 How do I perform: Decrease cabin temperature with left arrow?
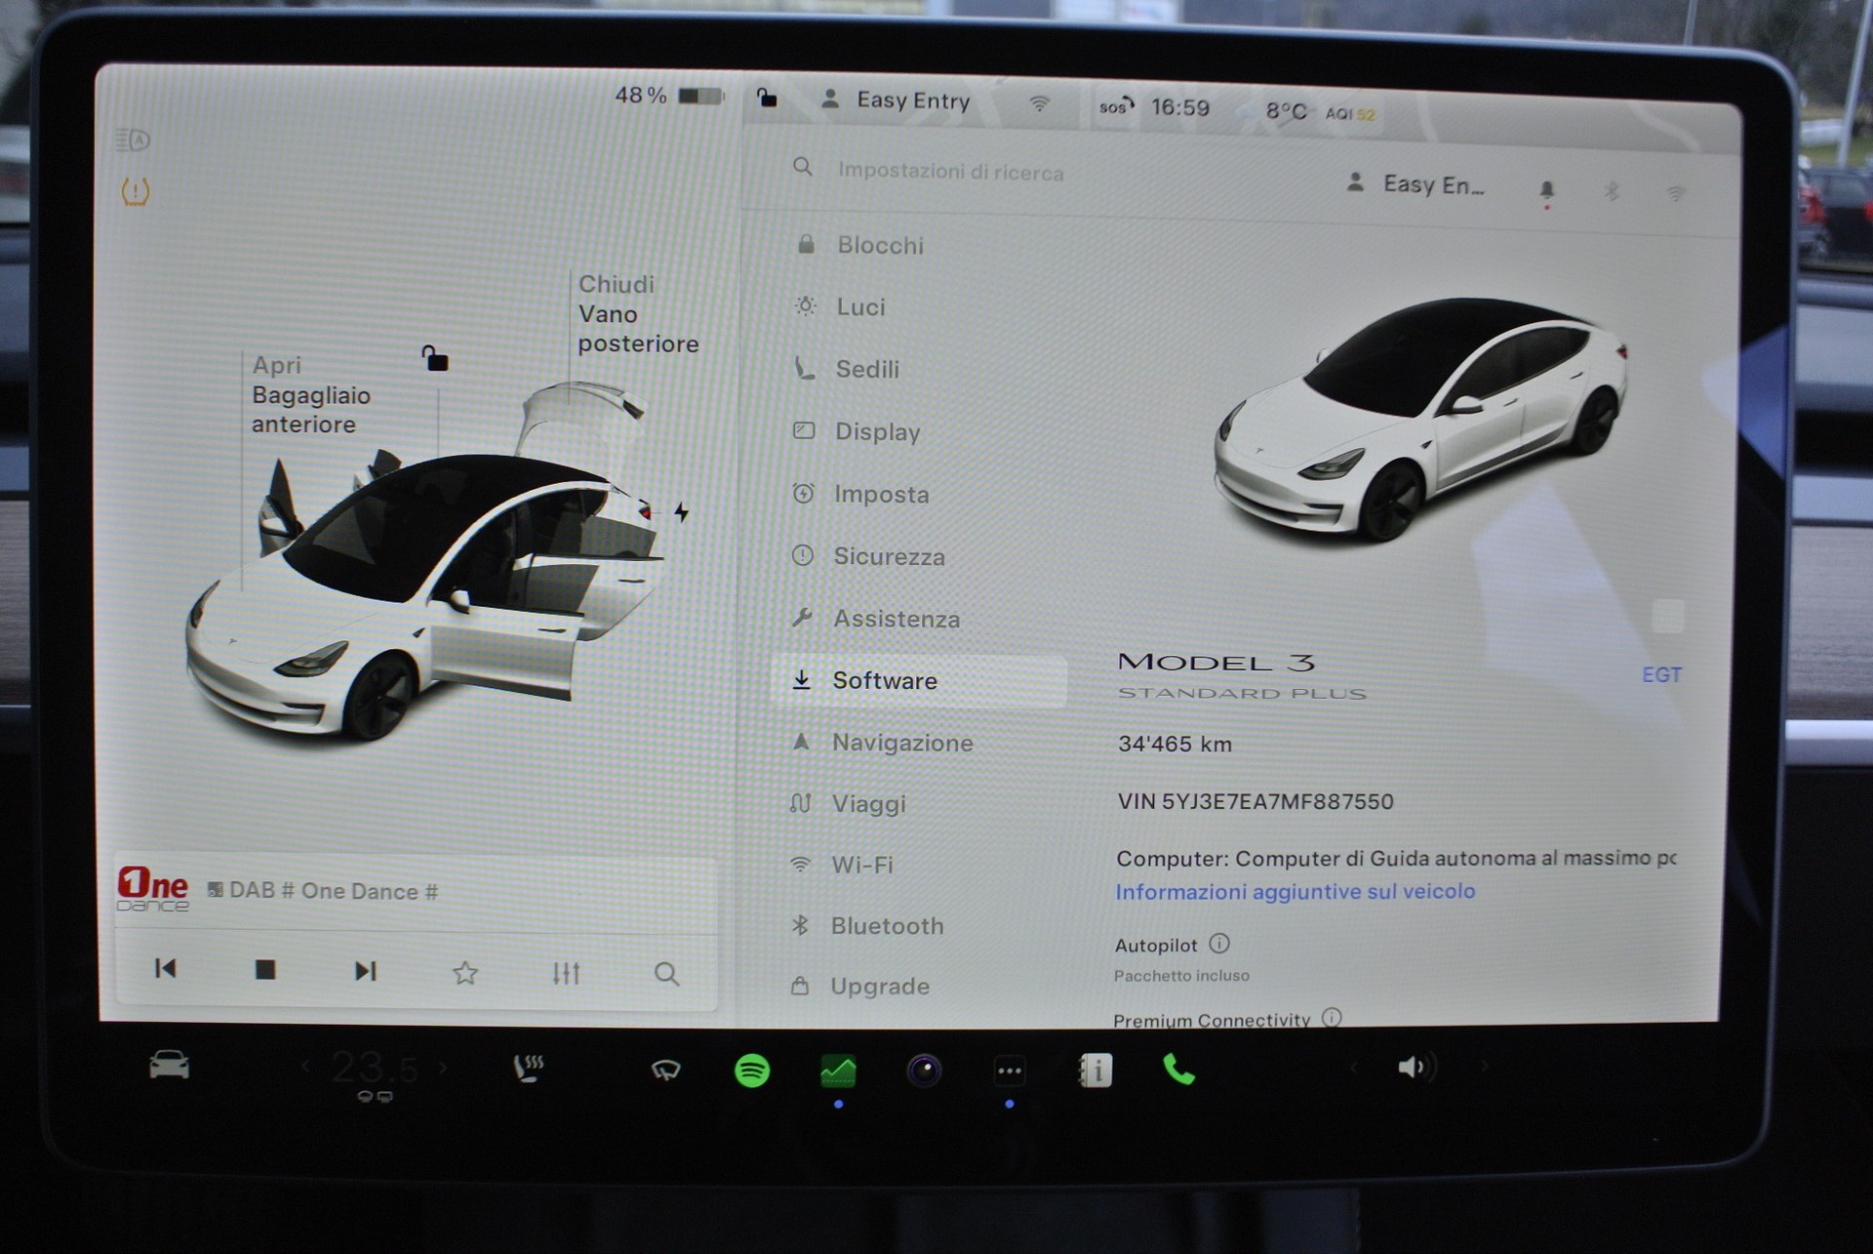305,1068
